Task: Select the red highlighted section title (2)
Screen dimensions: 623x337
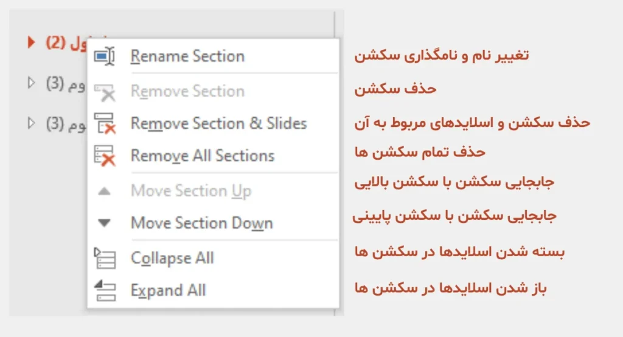Action: coord(61,43)
